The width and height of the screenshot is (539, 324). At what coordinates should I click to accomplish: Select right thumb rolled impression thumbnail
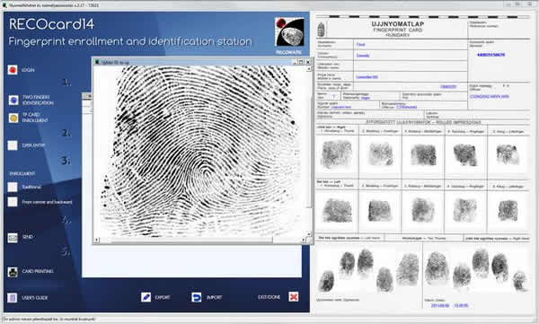click(x=337, y=154)
